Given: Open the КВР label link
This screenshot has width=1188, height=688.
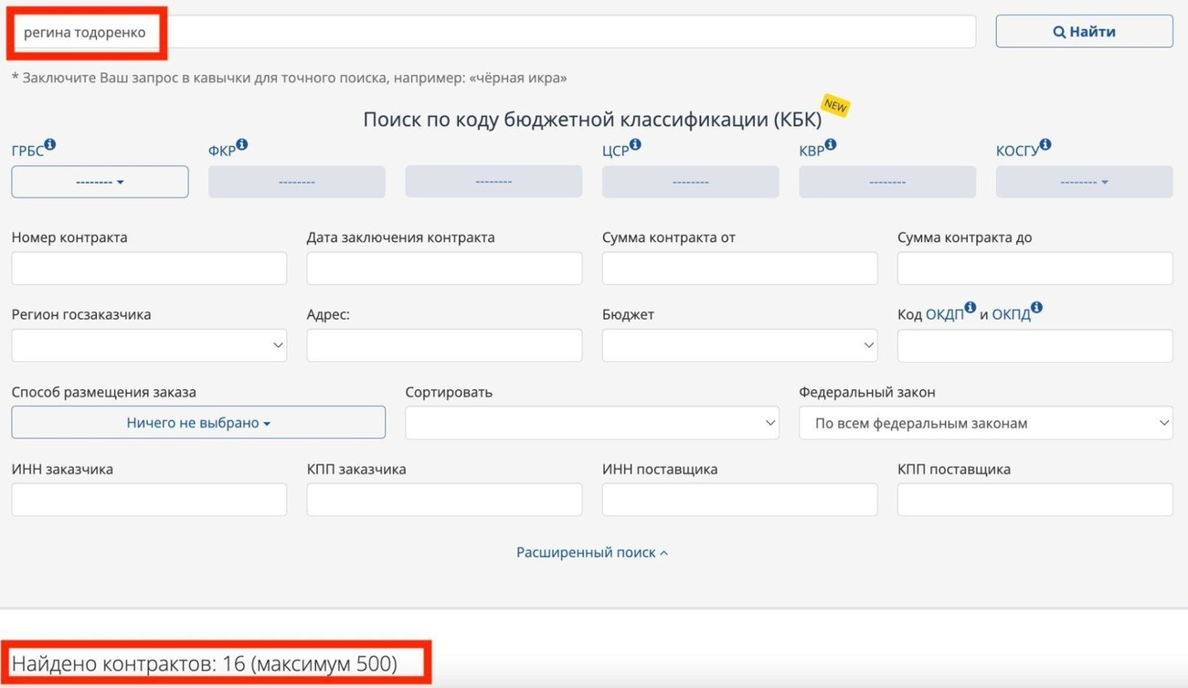Looking at the screenshot, I should [x=811, y=152].
